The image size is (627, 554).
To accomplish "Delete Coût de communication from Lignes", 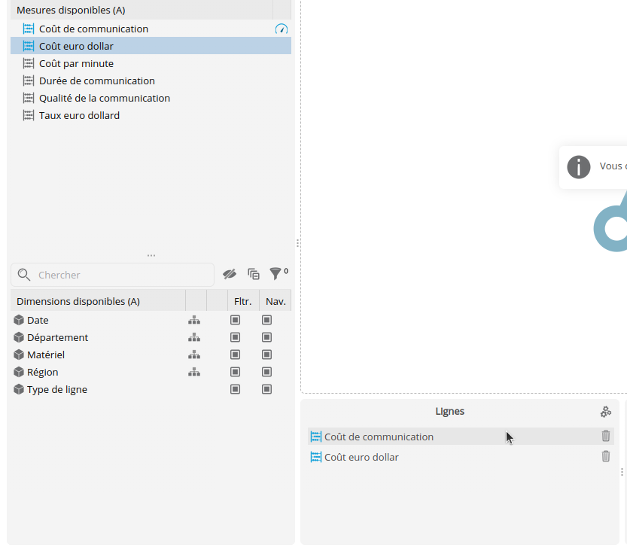I will click(x=606, y=436).
